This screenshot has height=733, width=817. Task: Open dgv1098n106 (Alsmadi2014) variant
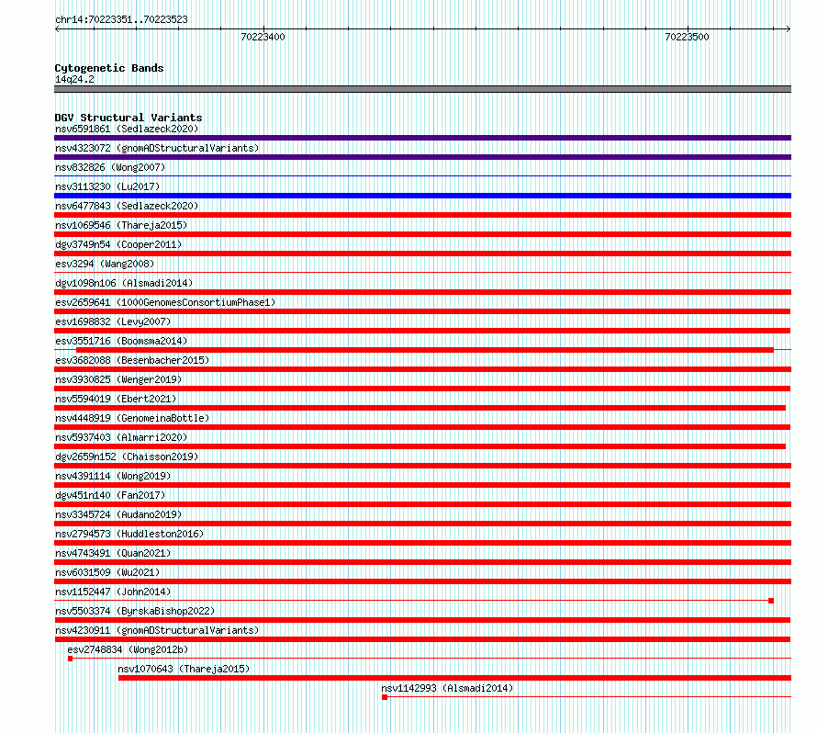click(x=124, y=283)
